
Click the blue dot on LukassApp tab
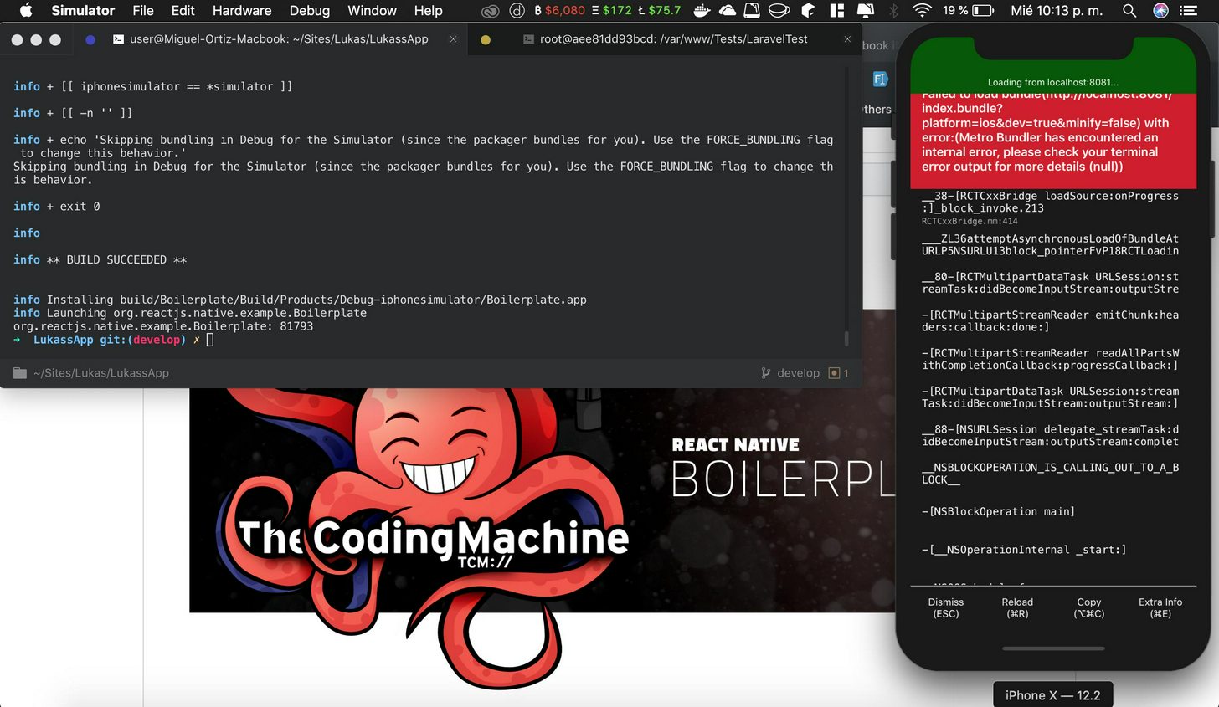point(90,39)
